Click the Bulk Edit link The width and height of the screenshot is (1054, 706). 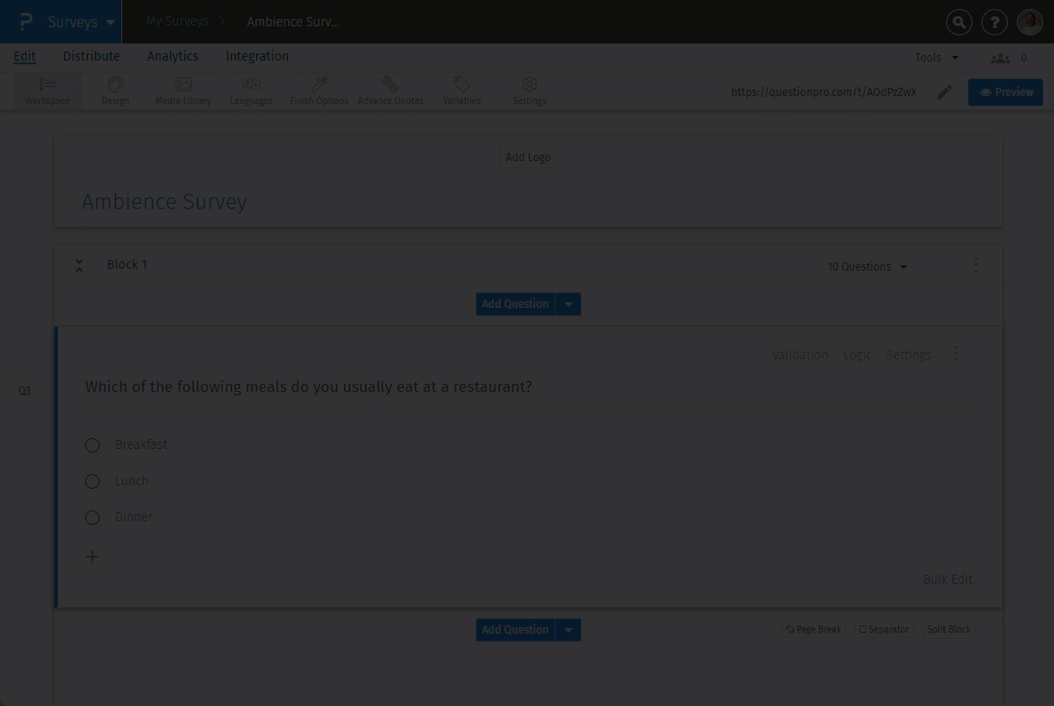tap(948, 579)
